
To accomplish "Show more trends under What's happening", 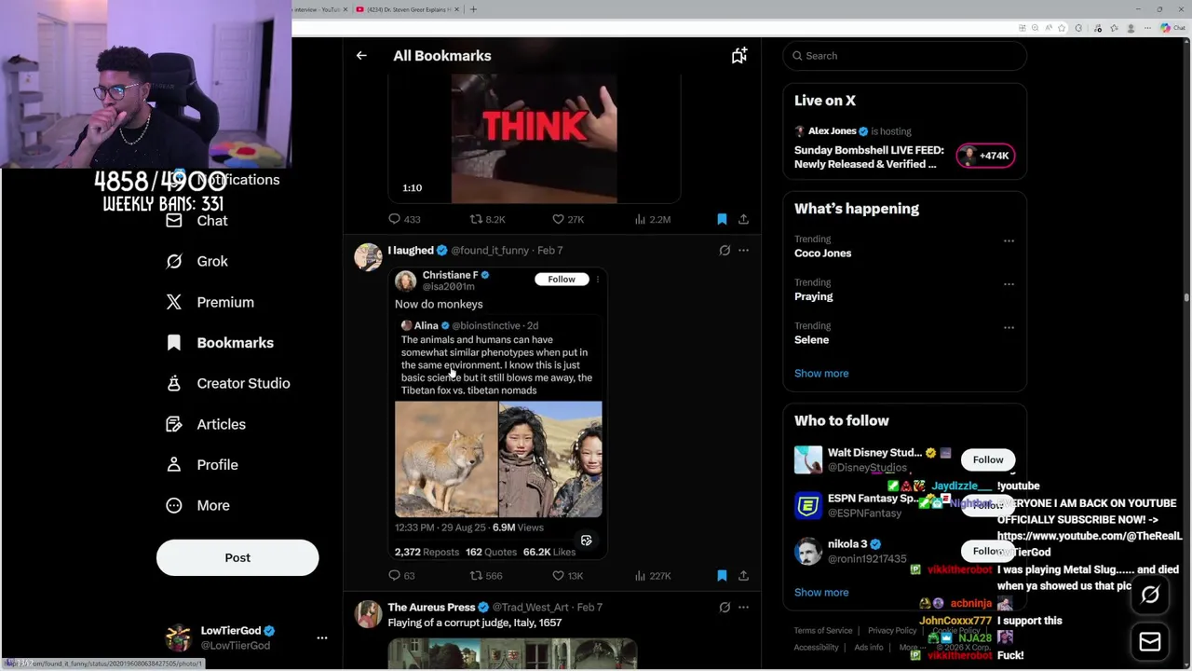I will coord(821,374).
